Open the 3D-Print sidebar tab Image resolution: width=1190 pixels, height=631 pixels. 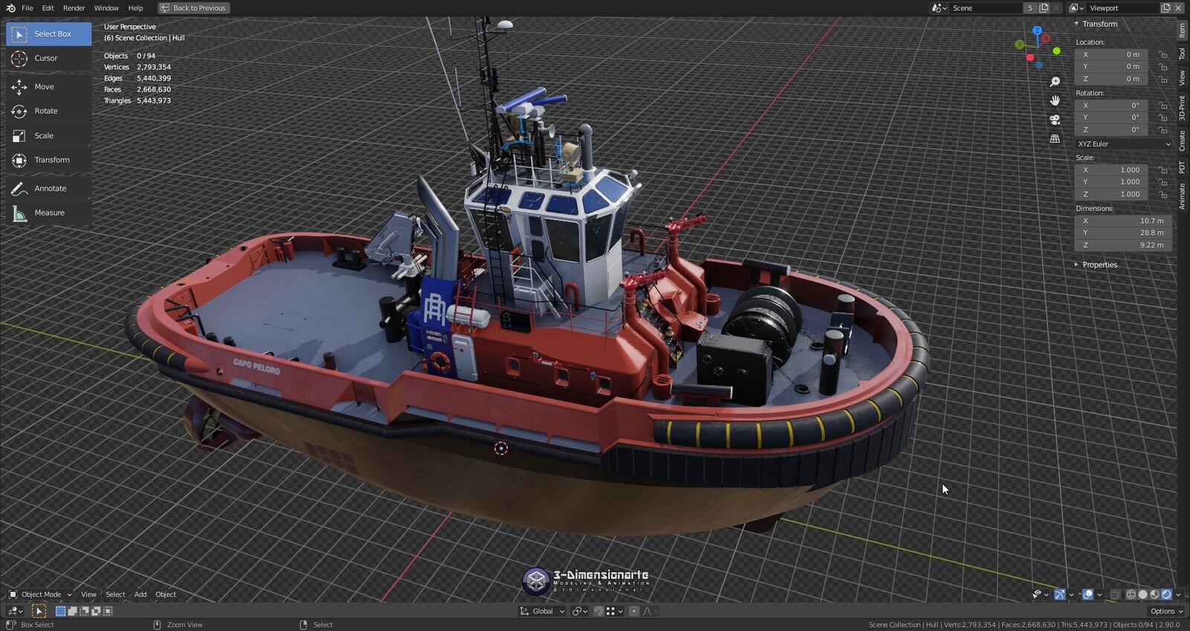[1182, 108]
